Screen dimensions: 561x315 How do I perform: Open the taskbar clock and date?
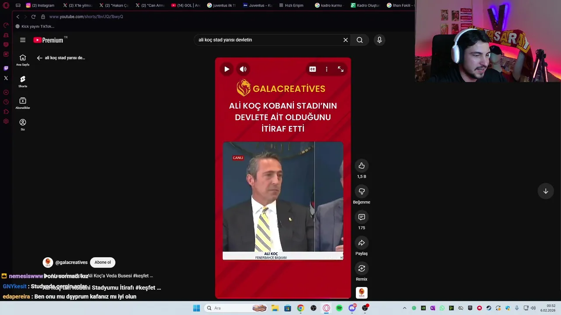(548, 308)
